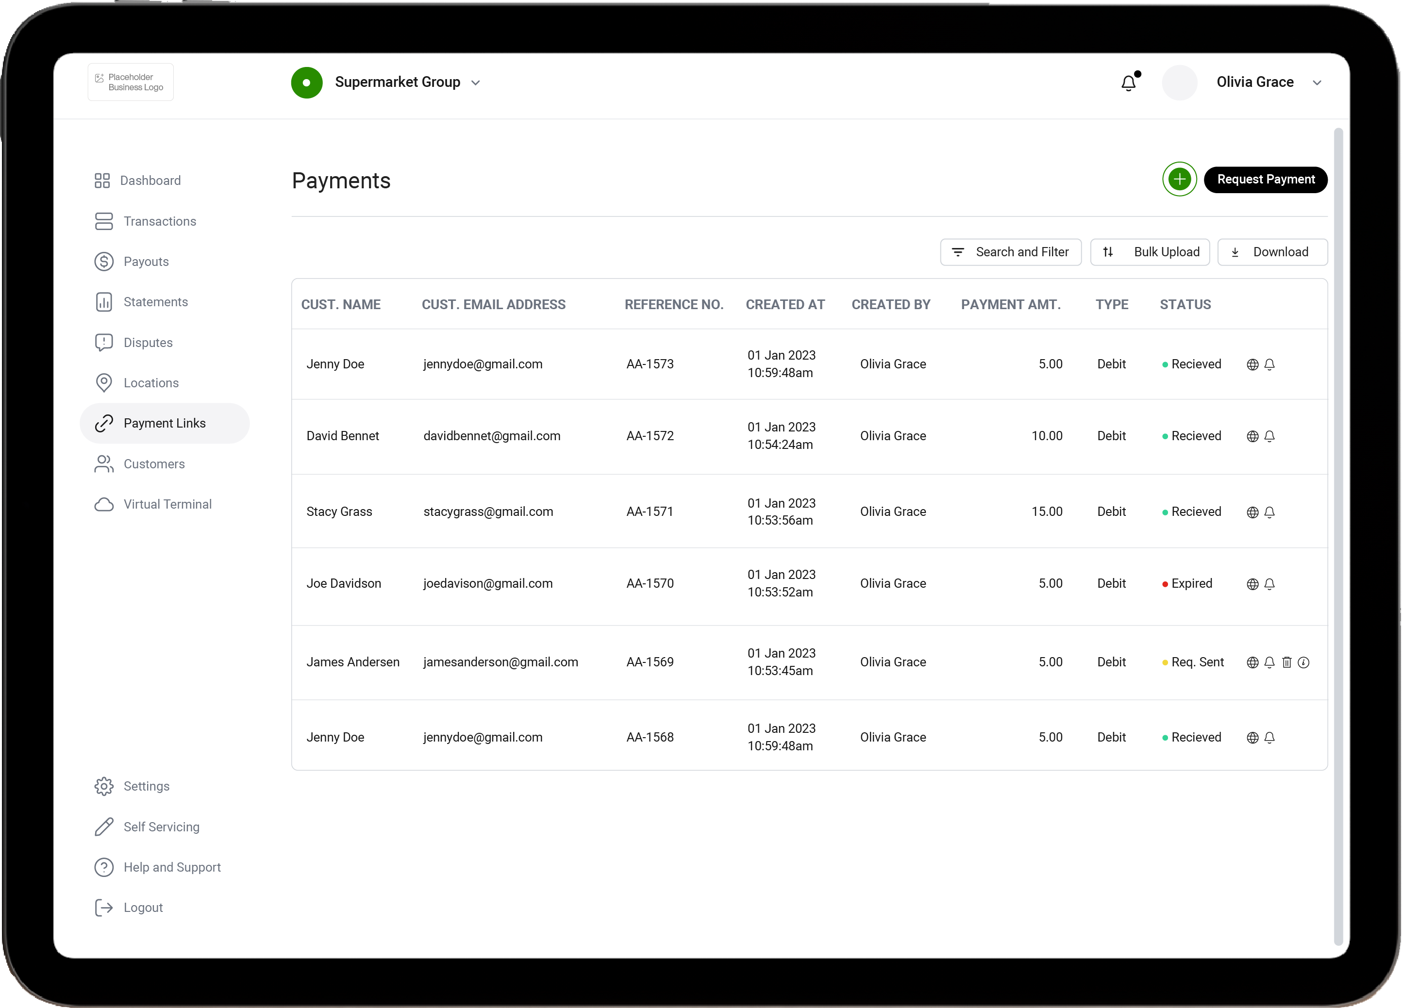This screenshot has width=1402, height=1008.
Task: Open info icon for James Andersen row
Action: (1304, 662)
